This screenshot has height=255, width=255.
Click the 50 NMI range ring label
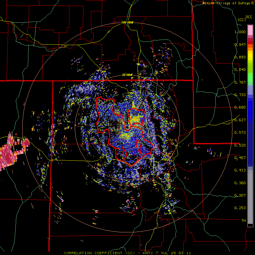coord(127,75)
